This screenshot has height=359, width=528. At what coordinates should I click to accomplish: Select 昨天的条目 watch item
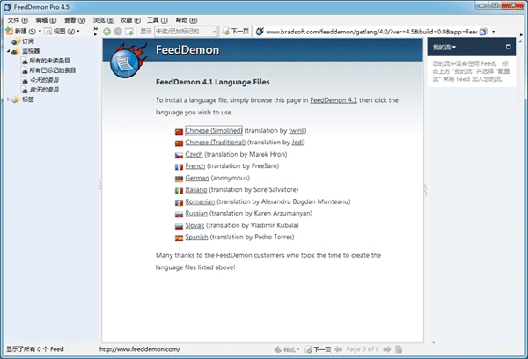click(x=44, y=89)
